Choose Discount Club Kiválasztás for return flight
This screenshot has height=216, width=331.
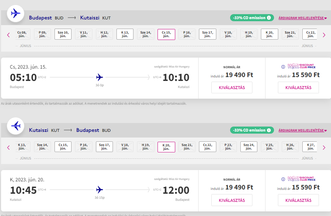tap(298, 200)
